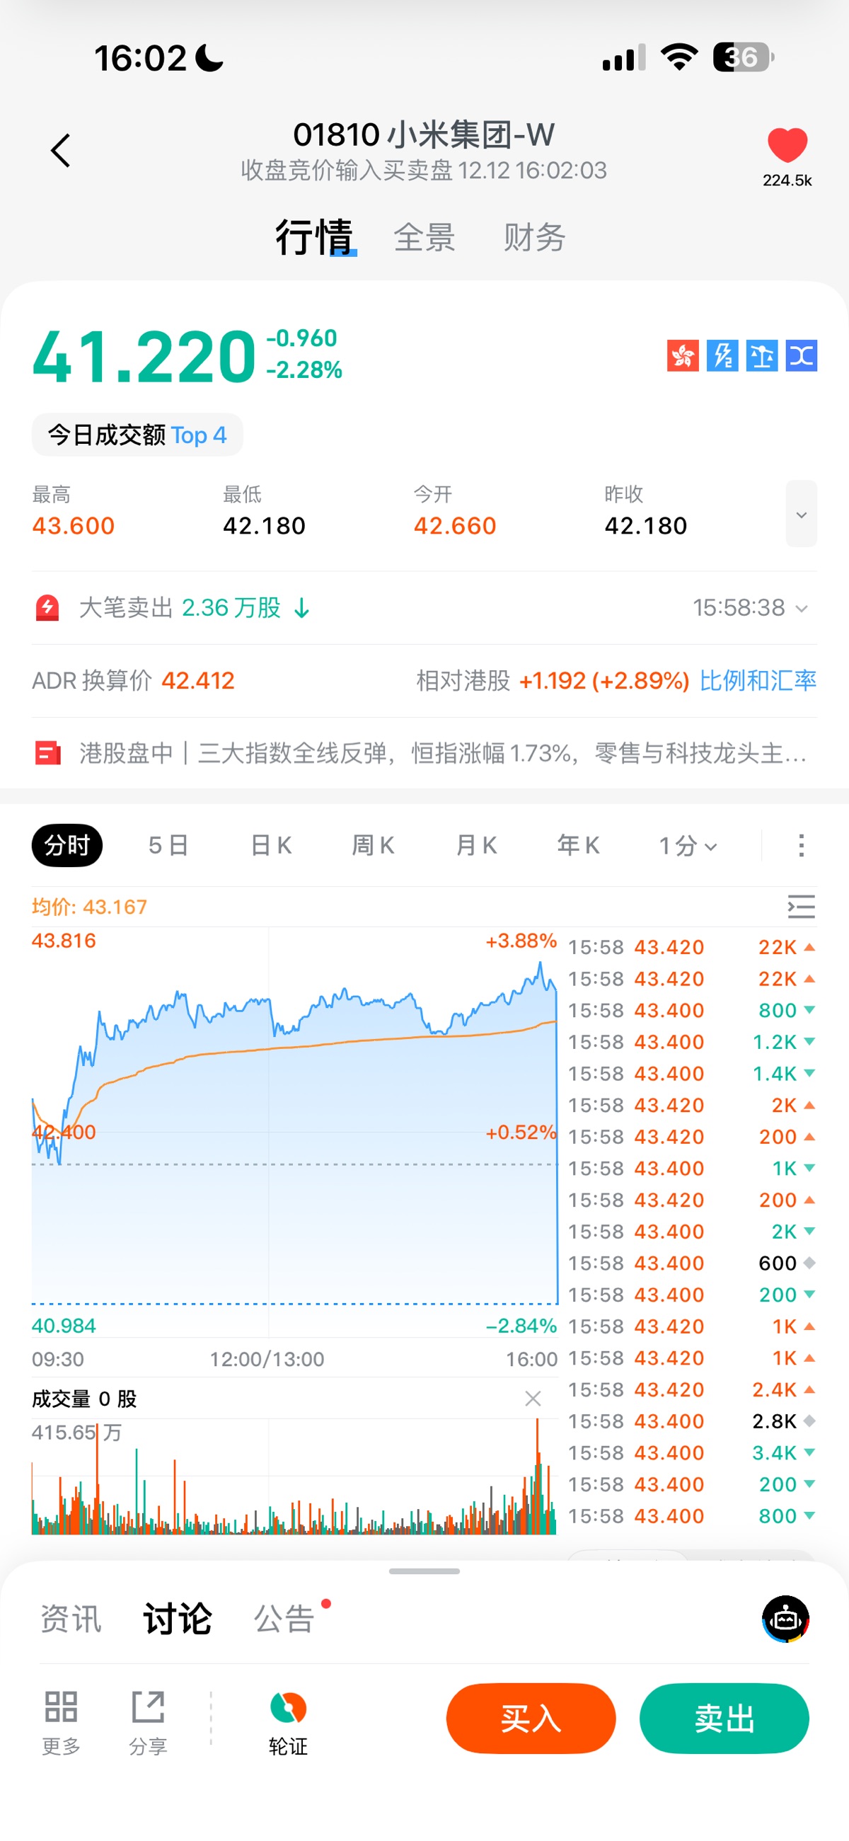Screen dimensions: 849x1841
Task: Toggle the red heart favorite icon
Action: coord(787,145)
